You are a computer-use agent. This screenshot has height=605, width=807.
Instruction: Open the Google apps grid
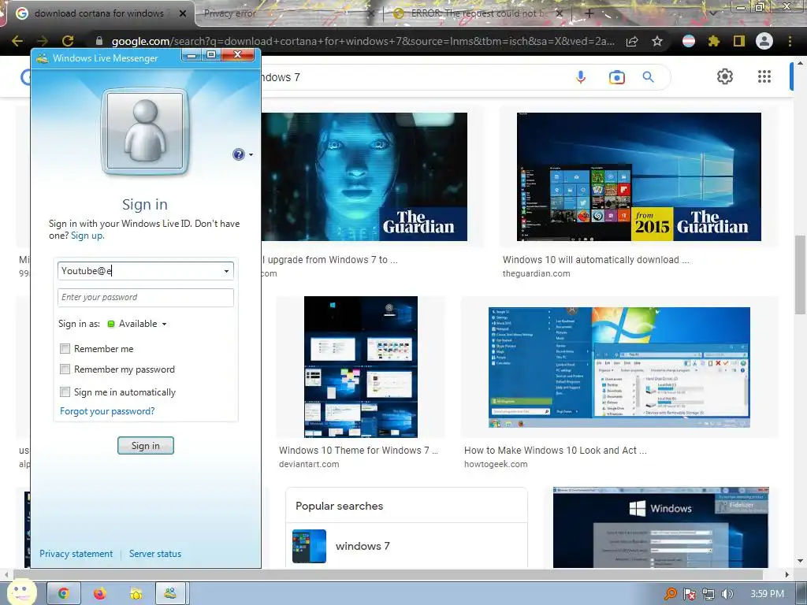pos(764,76)
